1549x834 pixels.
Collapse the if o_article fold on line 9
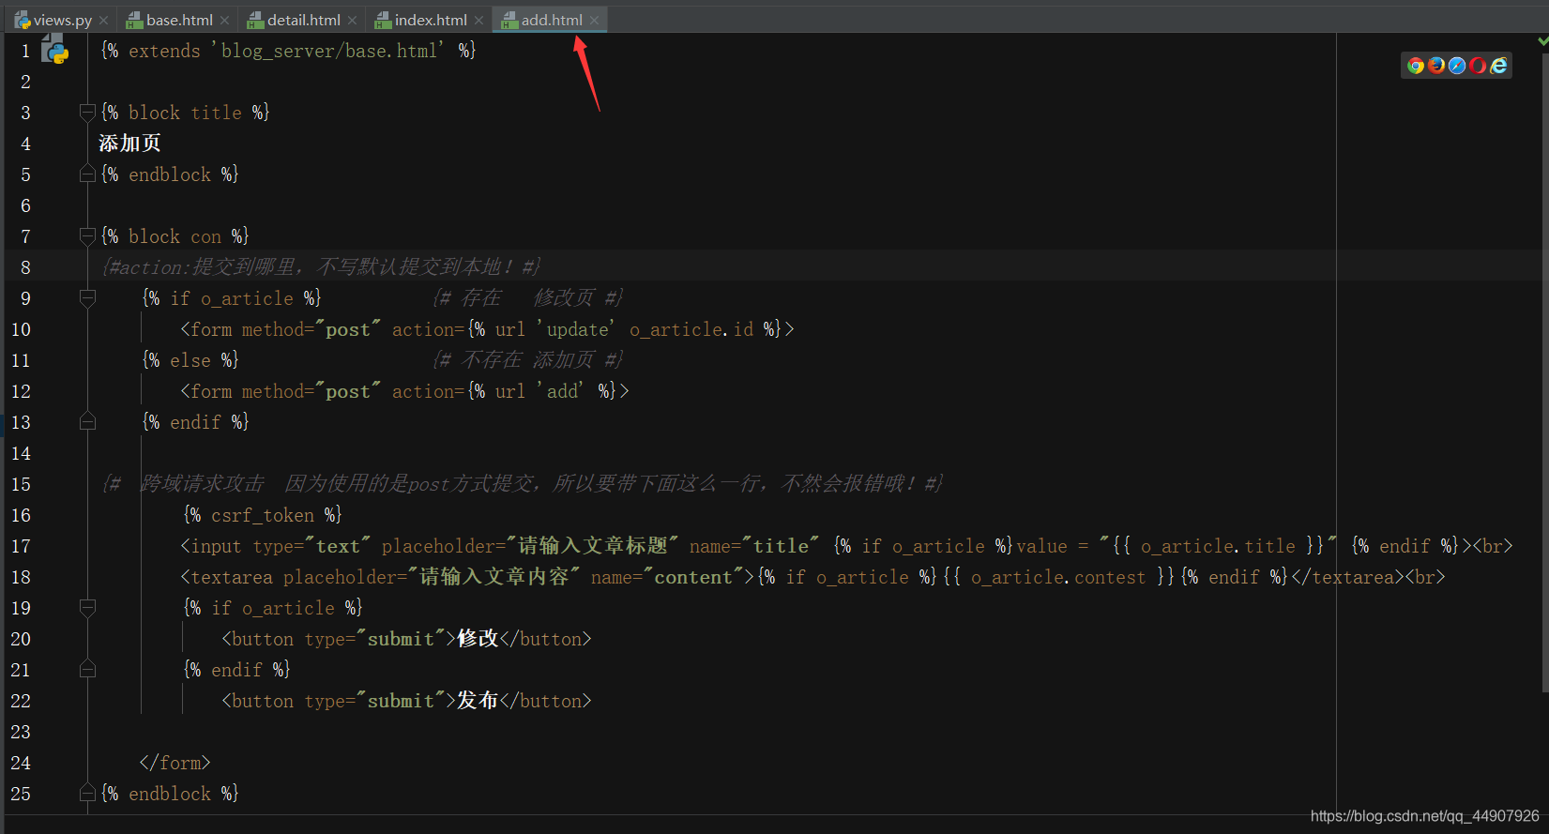coord(87,298)
